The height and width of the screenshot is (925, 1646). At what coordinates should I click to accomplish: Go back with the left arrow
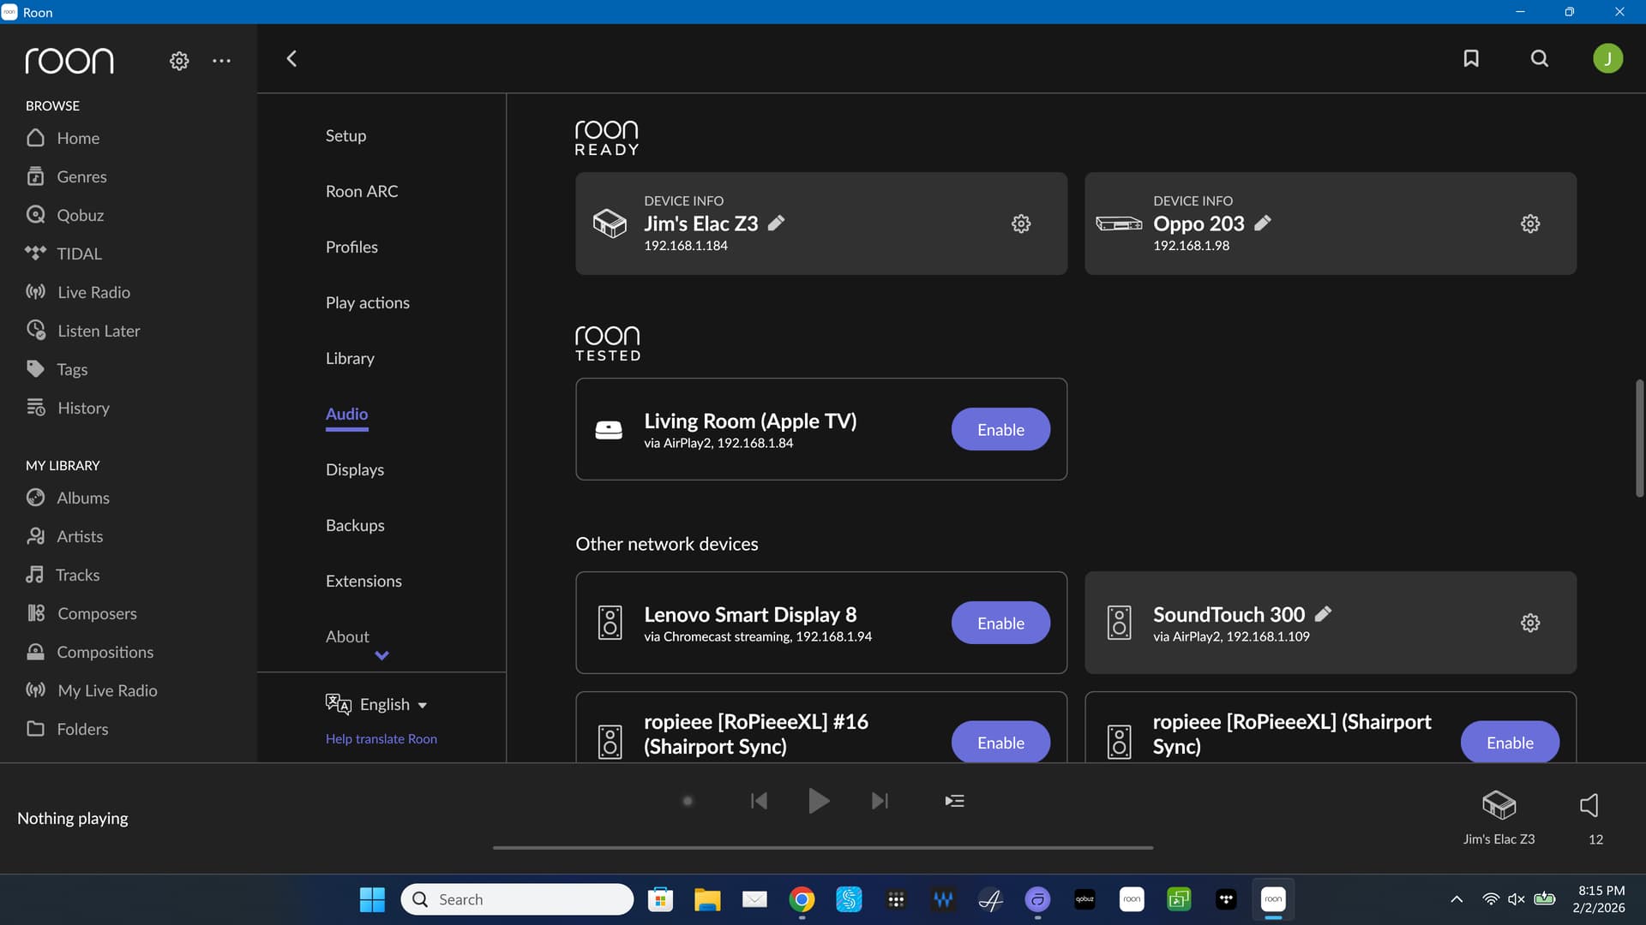[x=291, y=58]
